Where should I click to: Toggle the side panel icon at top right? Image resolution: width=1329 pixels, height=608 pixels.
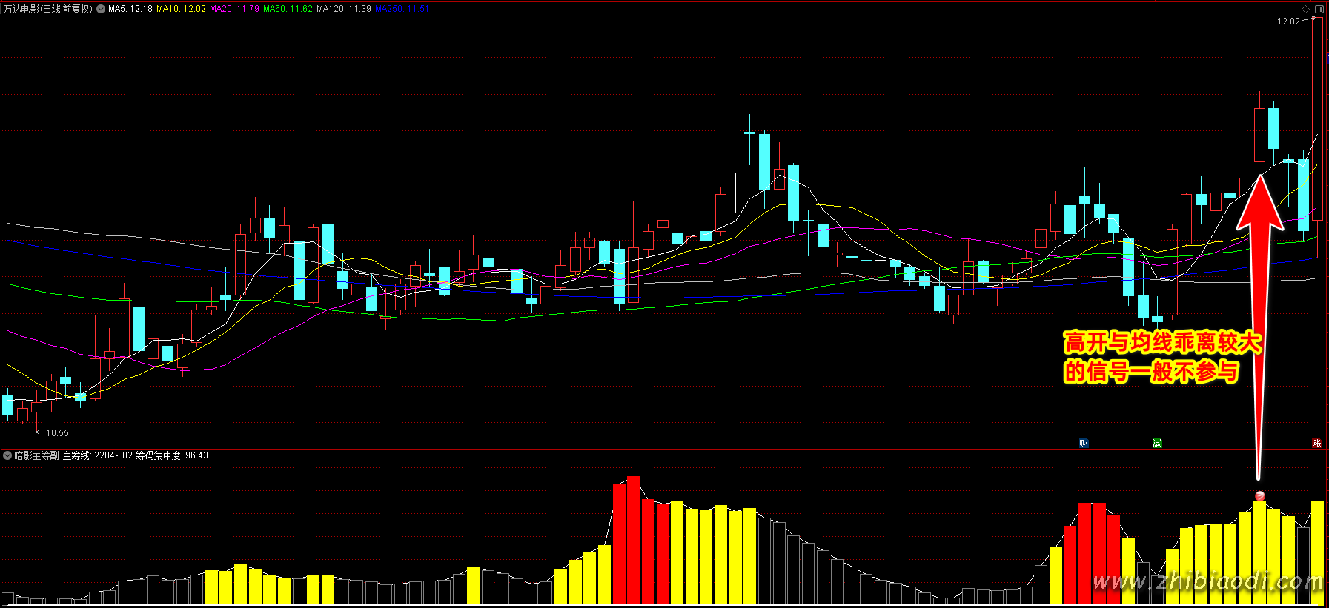(1319, 9)
